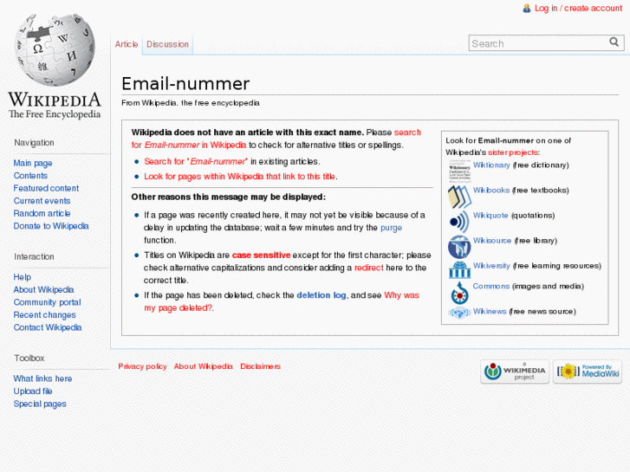Screen dimensions: 630x472
Task: Open Disclaimers in the footer
Action: coord(260,366)
